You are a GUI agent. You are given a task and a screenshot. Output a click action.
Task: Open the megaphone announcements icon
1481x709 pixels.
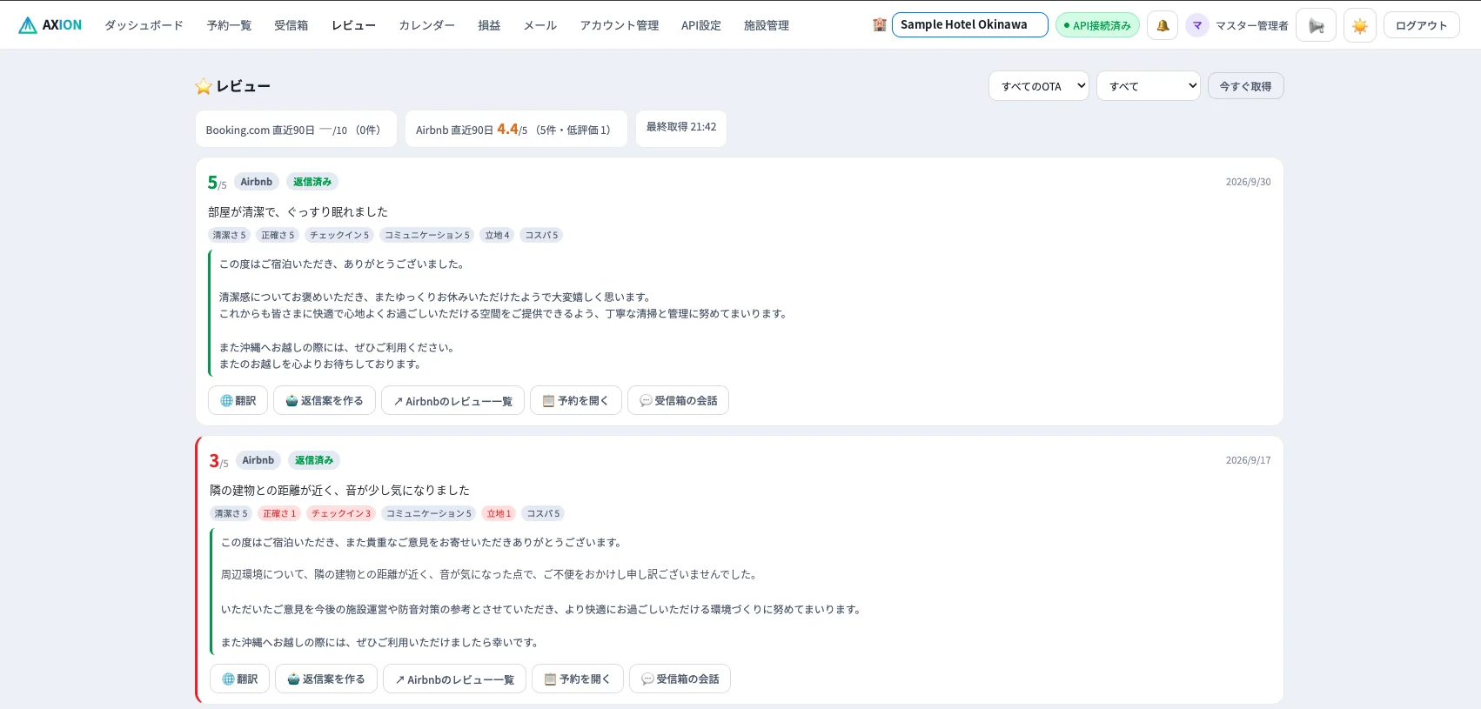[x=1316, y=25]
